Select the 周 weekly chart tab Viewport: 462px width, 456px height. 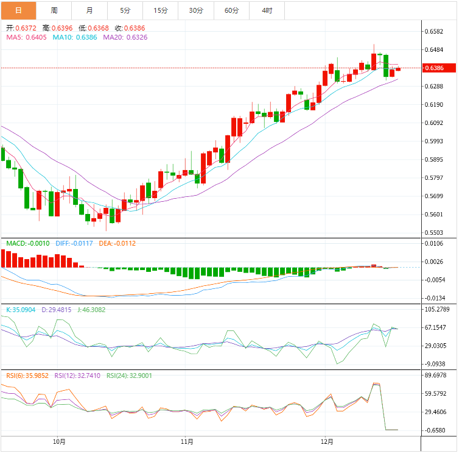point(54,10)
